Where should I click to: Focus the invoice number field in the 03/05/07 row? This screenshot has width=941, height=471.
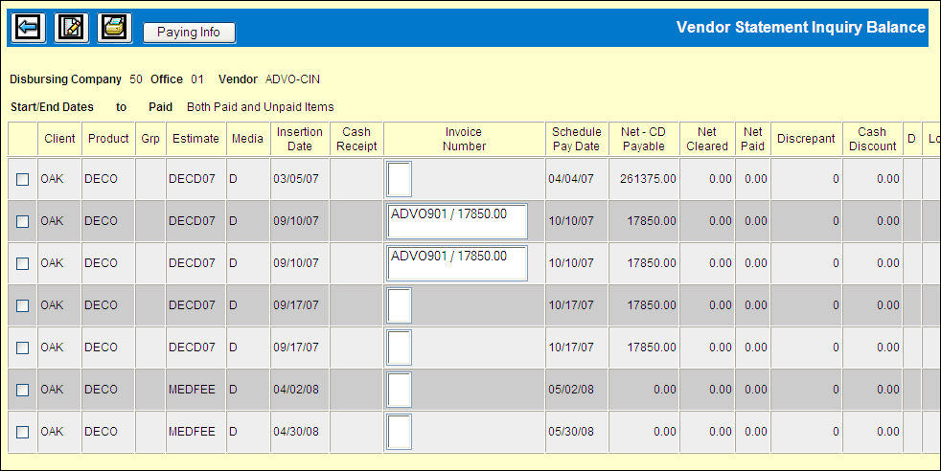point(399,179)
